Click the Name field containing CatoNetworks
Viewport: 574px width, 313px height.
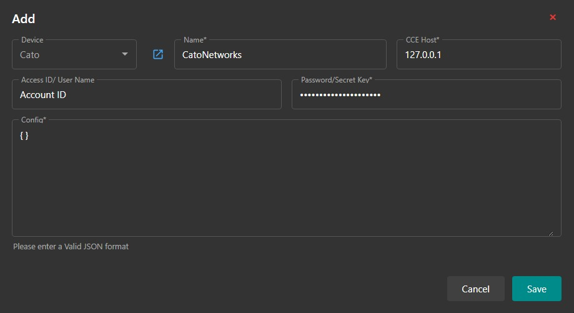tap(280, 55)
